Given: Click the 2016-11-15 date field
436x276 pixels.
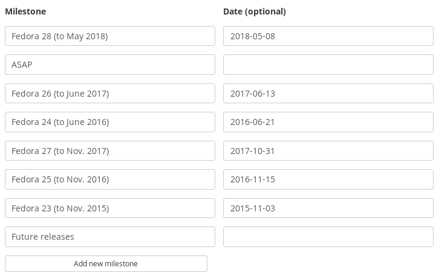Looking at the screenshot, I should coord(328,179).
